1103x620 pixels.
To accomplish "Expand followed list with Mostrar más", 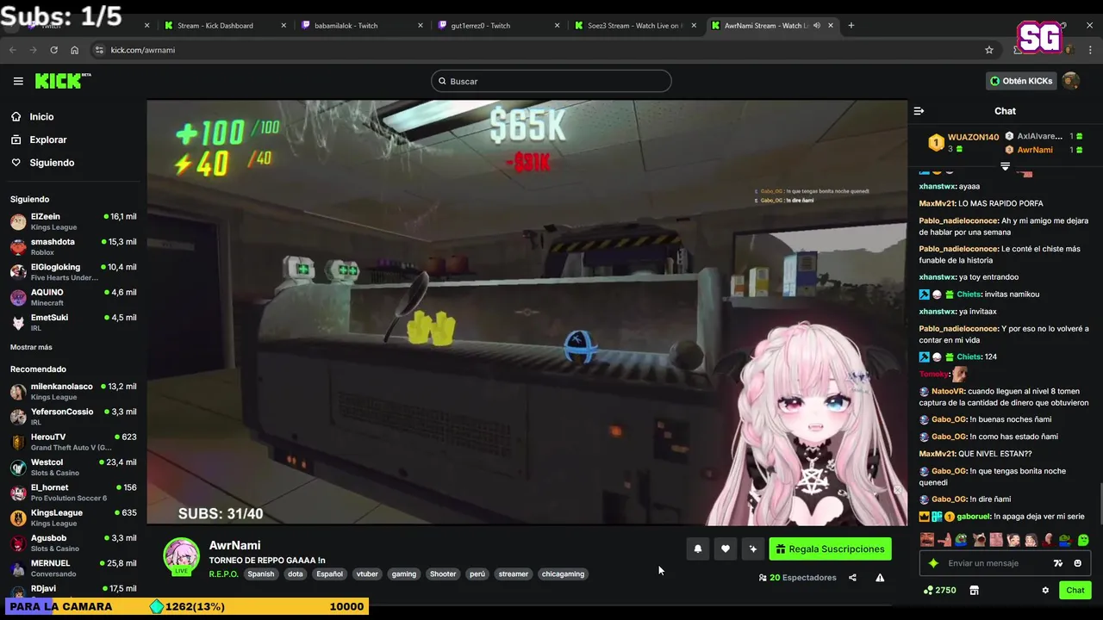I will [x=31, y=347].
